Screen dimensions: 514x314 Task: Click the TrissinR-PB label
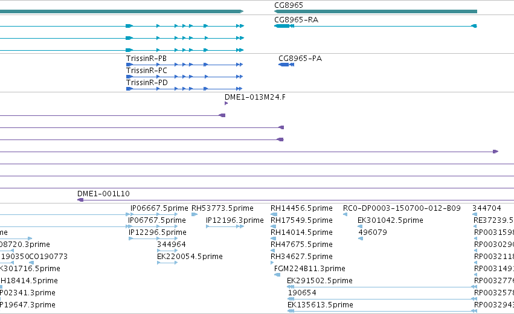coord(146,59)
